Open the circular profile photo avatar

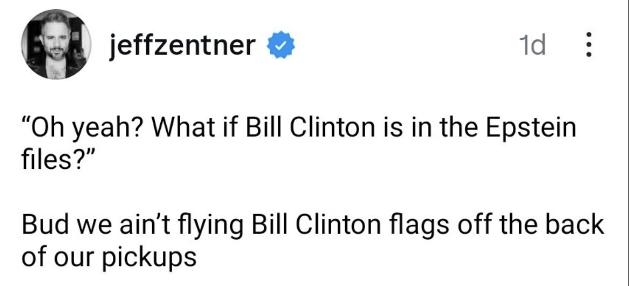tap(55, 45)
